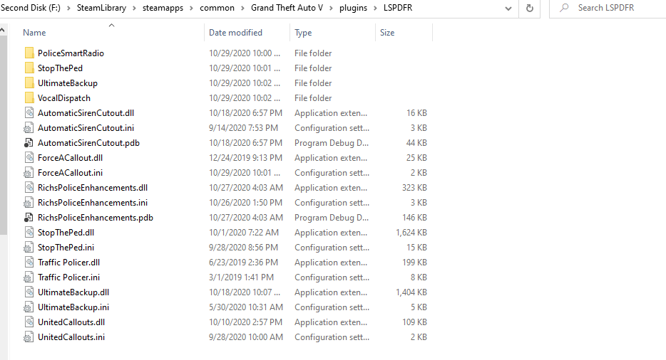The width and height of the screenshot is (666, 360).
Task: Sort files by the Type column
Action: [303, 33]
